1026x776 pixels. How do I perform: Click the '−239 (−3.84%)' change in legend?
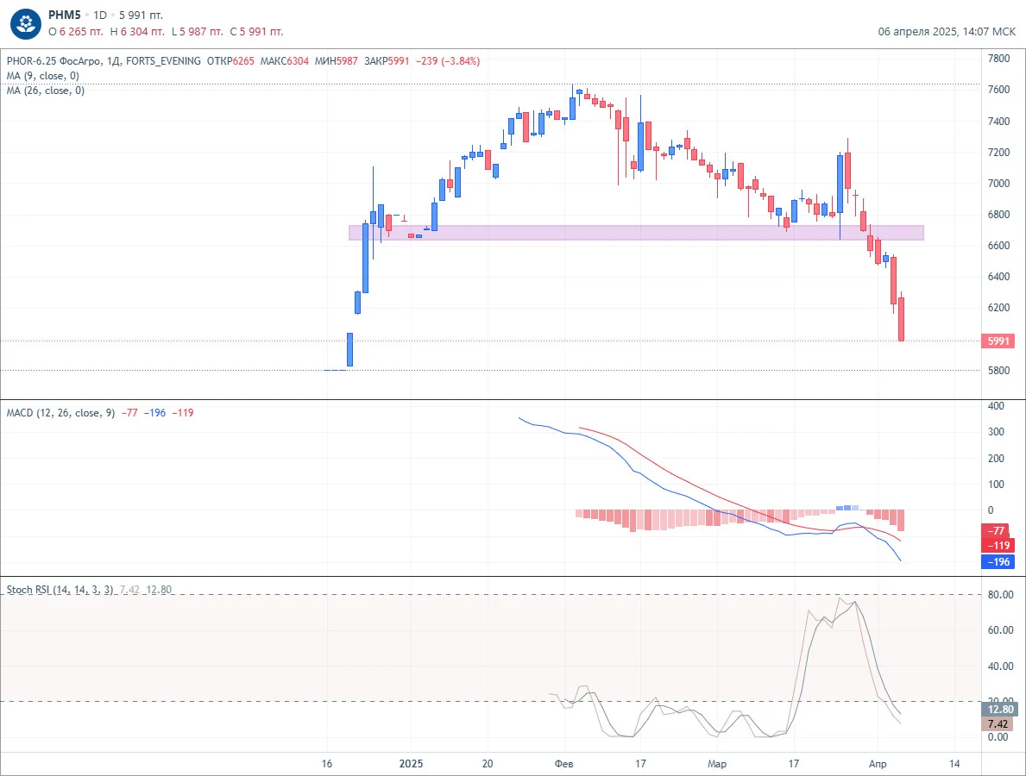click(x=448, y=61)
